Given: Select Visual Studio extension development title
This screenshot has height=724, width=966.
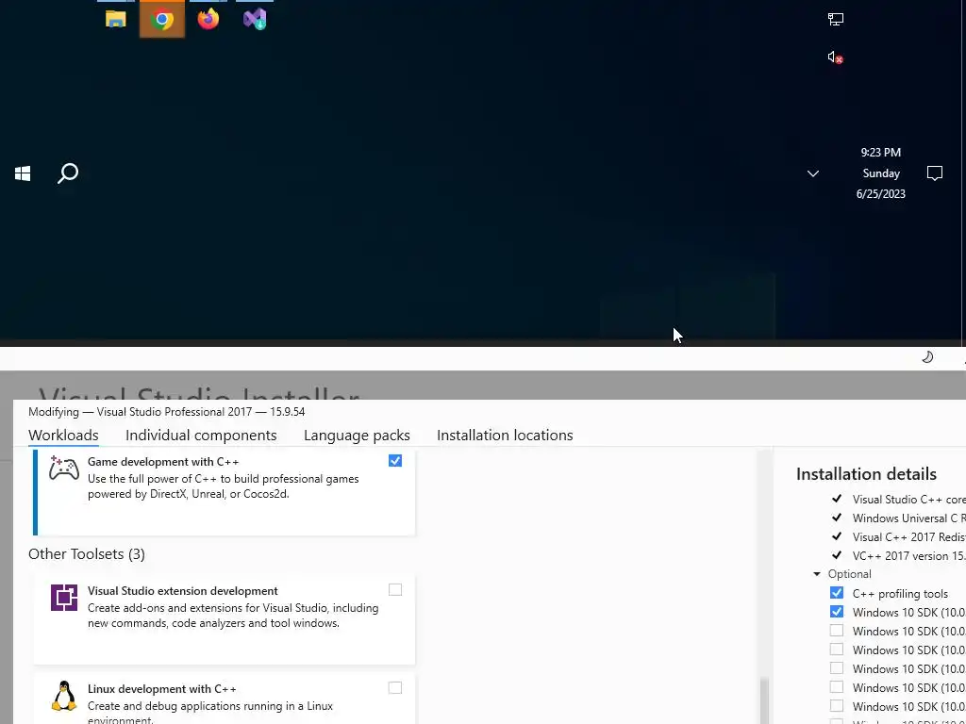Looking at the screenshot, I should click(182, 591).
